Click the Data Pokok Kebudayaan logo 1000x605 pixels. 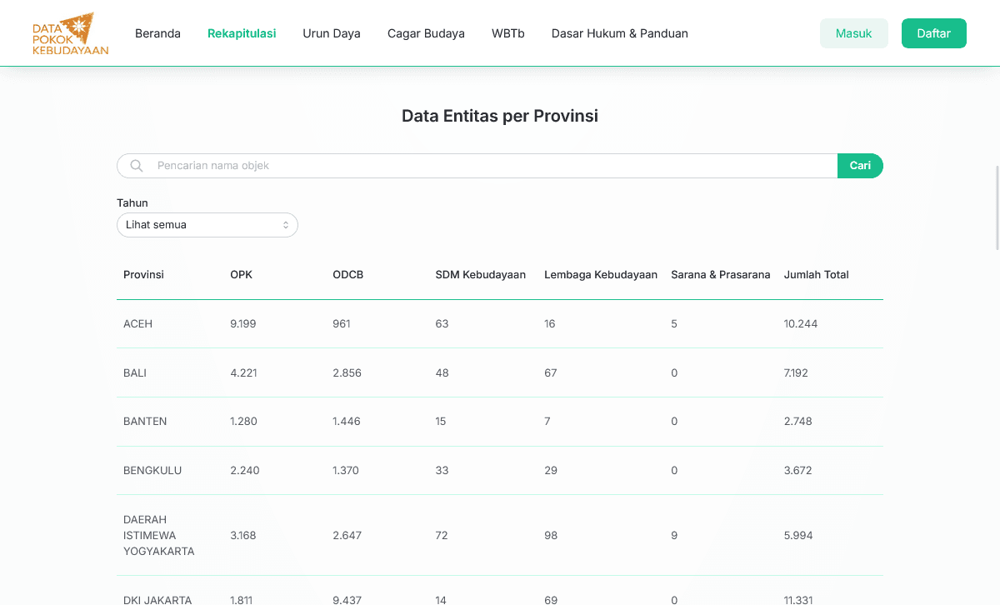coord(69,33)
